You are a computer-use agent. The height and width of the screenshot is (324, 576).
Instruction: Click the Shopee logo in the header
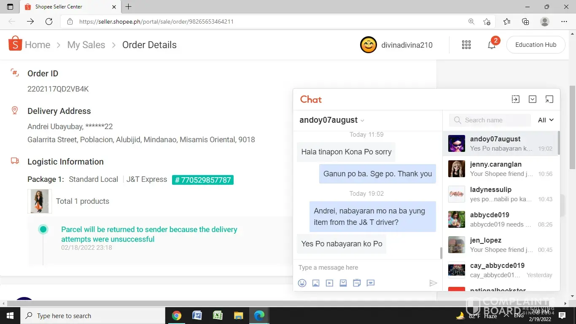15,43
